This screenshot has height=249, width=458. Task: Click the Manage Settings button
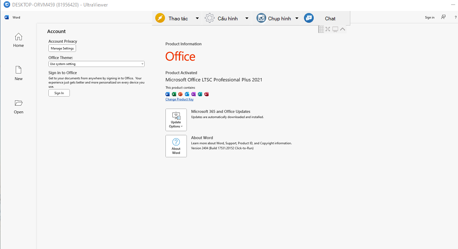point(62,48)
